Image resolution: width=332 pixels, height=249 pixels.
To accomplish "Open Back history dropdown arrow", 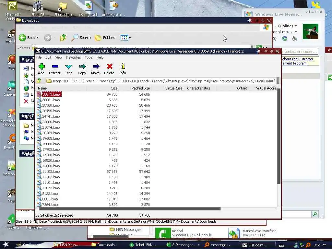I will (38, 38).
